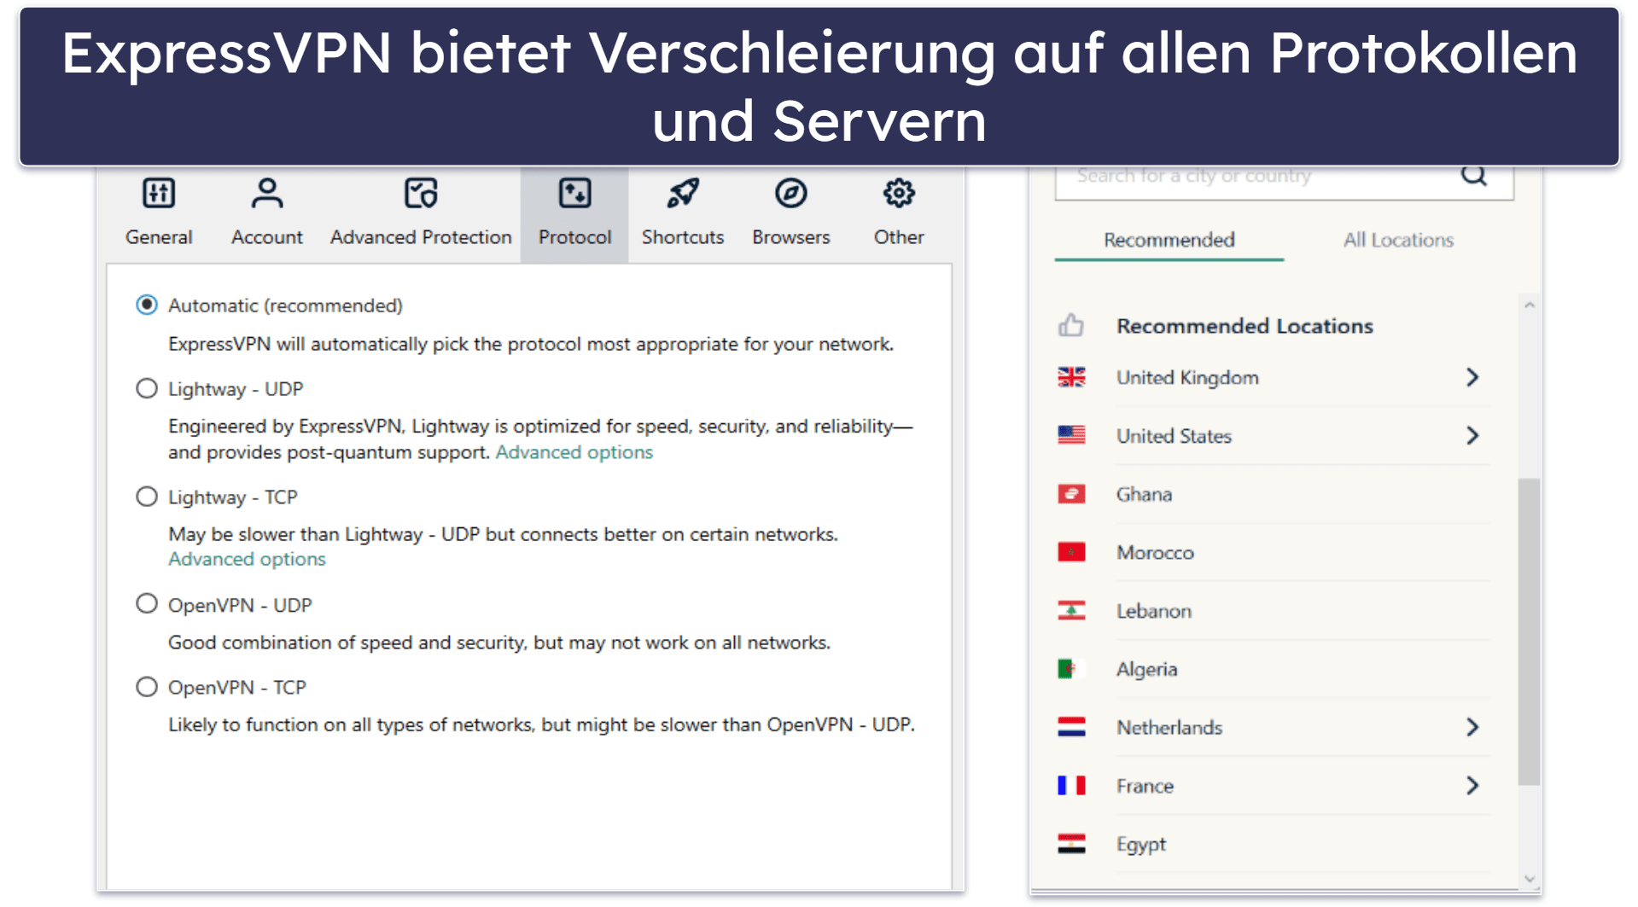Click the thumbs-up Recommended Locations icon

[x=1071, y=325]
